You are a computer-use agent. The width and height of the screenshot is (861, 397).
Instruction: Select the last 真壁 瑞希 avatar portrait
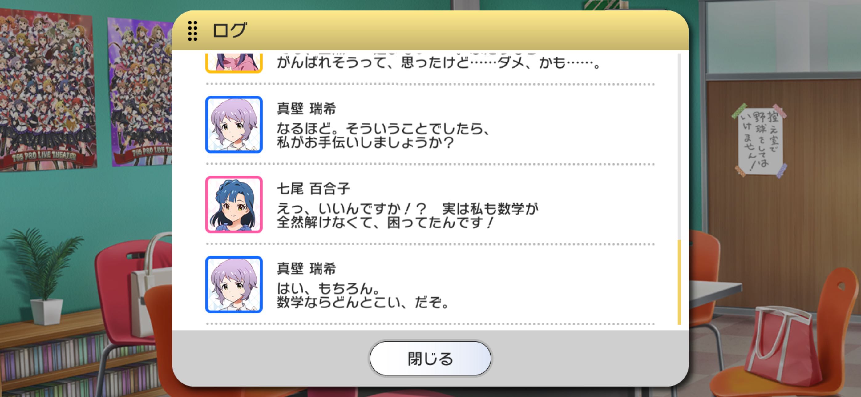(234, 284)
